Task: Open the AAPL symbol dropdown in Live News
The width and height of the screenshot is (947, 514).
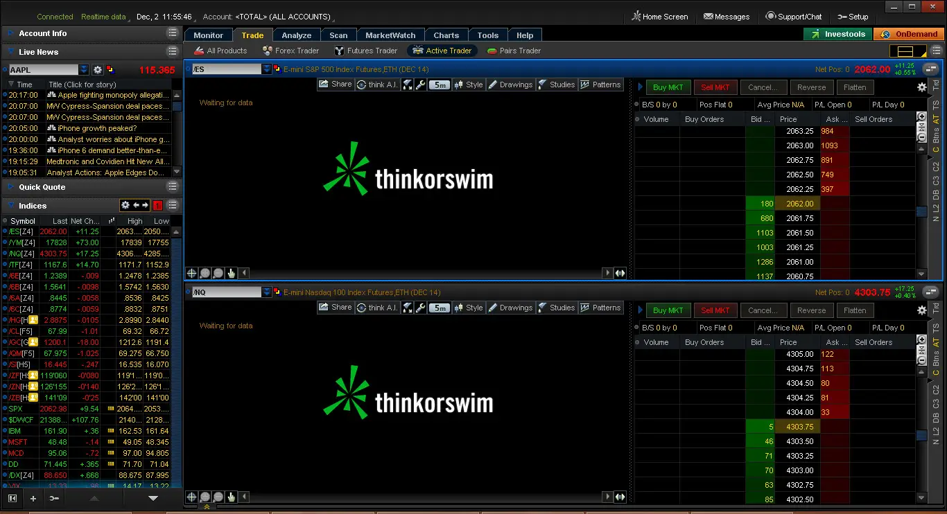Action: click(84, 69)
